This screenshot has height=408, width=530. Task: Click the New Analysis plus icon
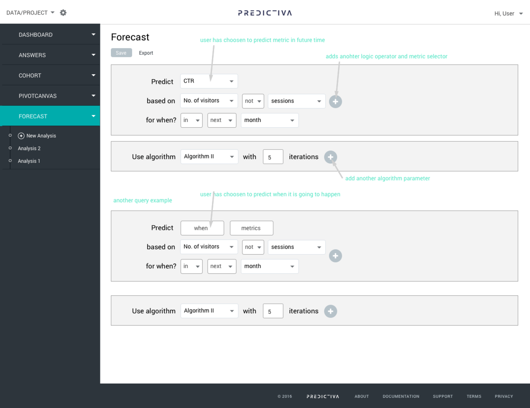pyautogui.click(x=21, y=136)
